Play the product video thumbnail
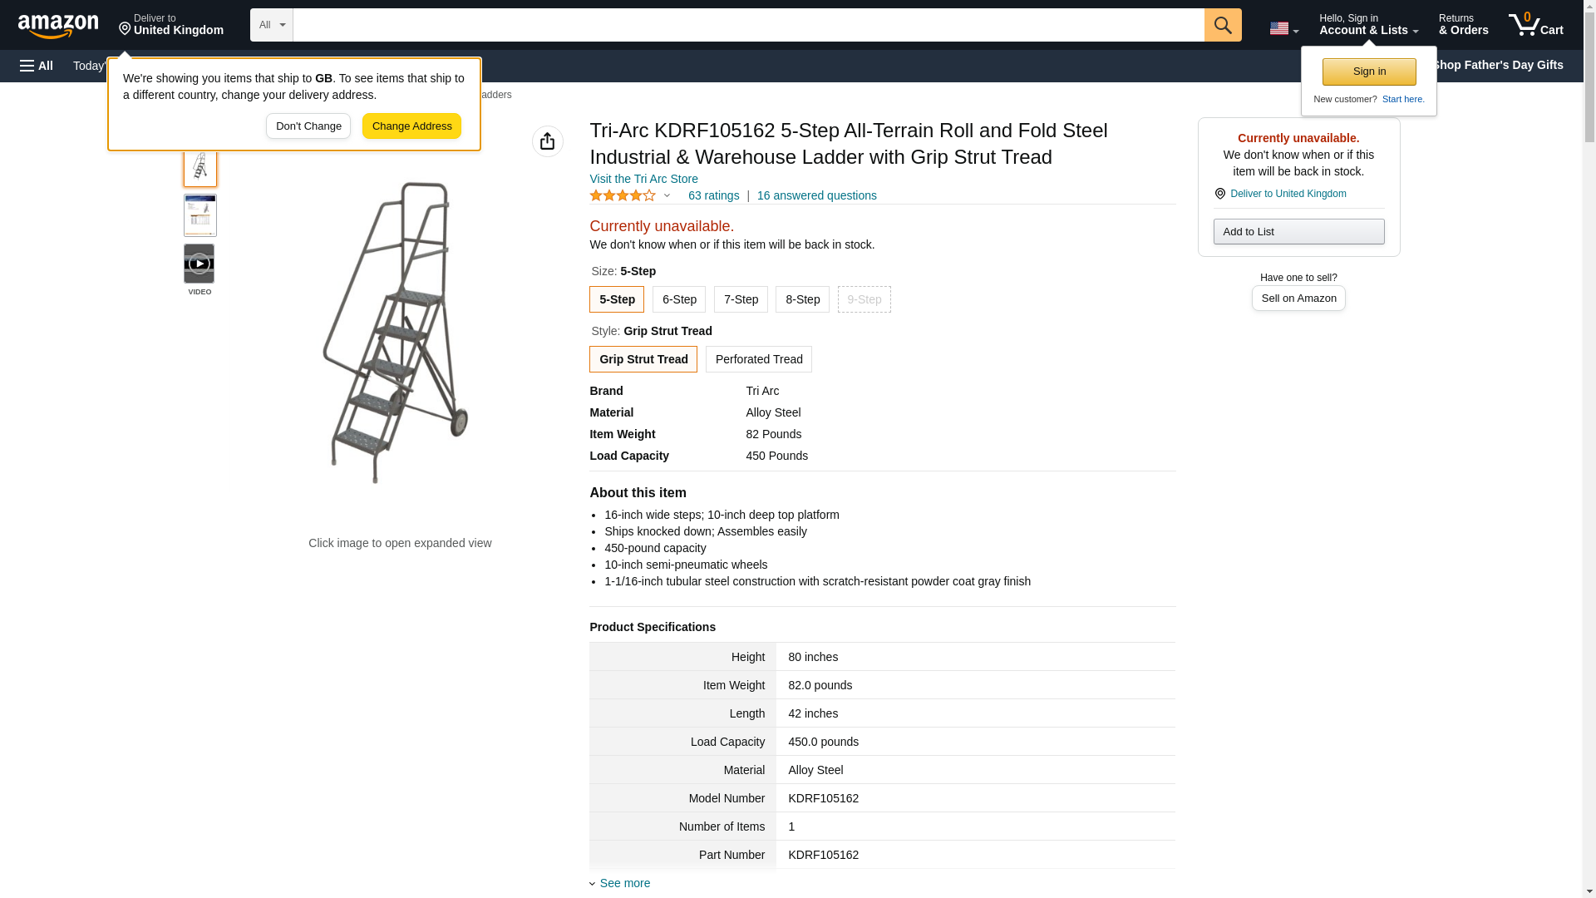 coord(199,264)
